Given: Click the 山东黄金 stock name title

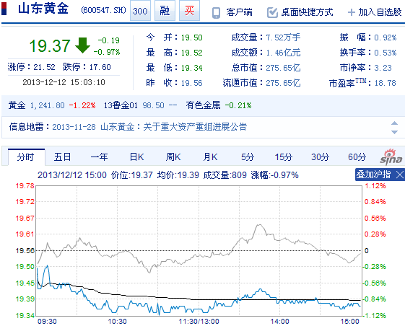Looking at the screenshot, I should (x=43, y=9).
